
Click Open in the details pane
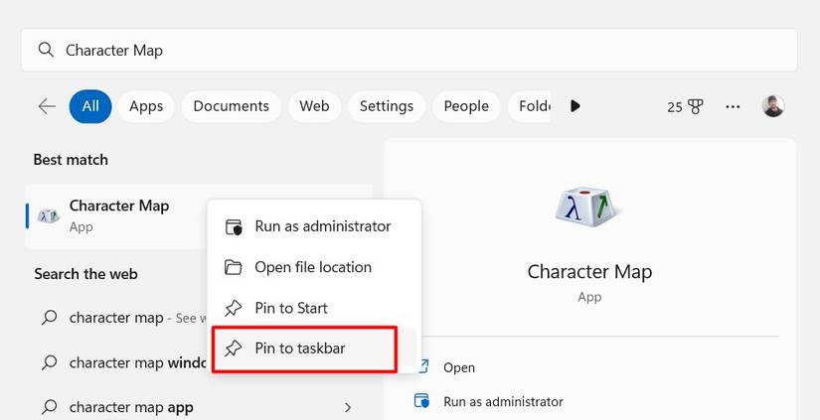tap(458, 367)
